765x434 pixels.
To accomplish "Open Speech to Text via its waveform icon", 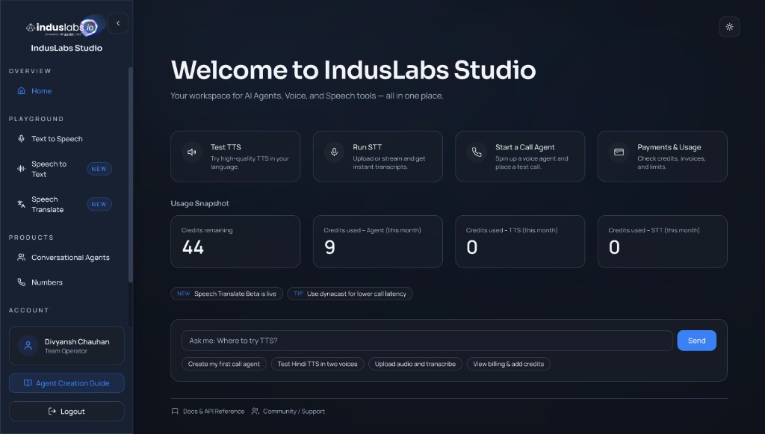I will 21,169.
